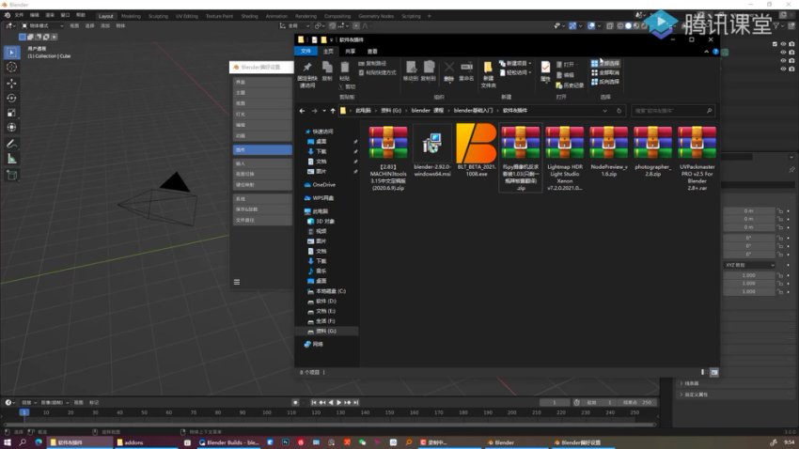The width and height of the screenshot is (799, 449).
Task: Click blender in the address breadcrumb
Action: point(420,110)
